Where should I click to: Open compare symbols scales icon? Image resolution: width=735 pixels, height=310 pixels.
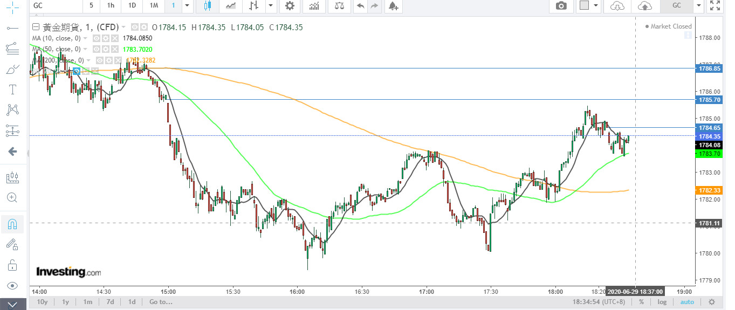(x=339, y=6)
